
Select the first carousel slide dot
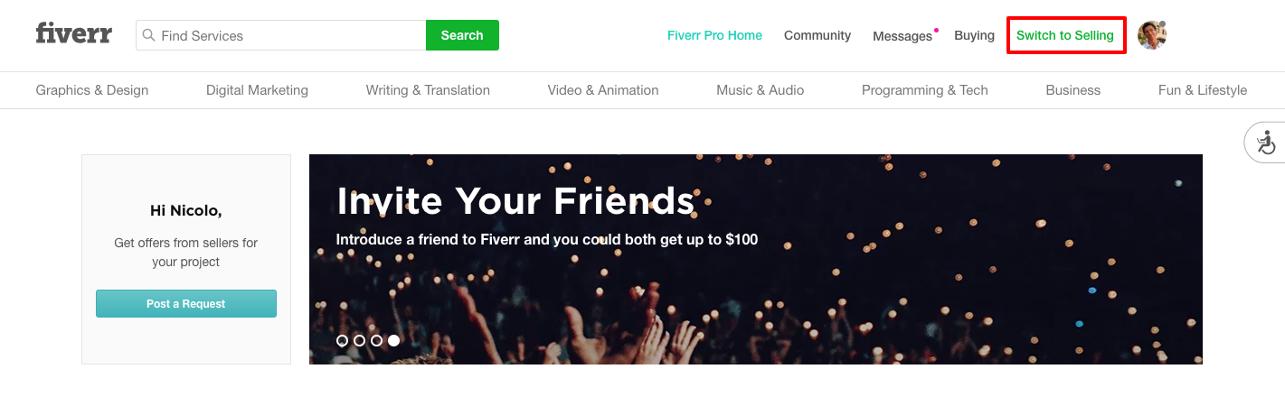click(342, 341)
